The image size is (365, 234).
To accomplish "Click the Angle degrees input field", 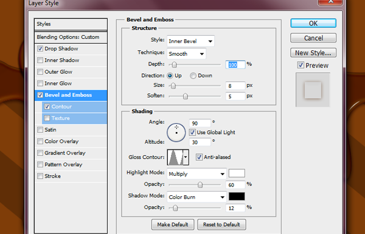I will 200,123.
